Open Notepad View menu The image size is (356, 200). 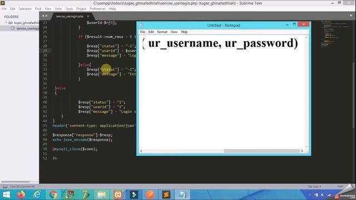coord(174,32)
